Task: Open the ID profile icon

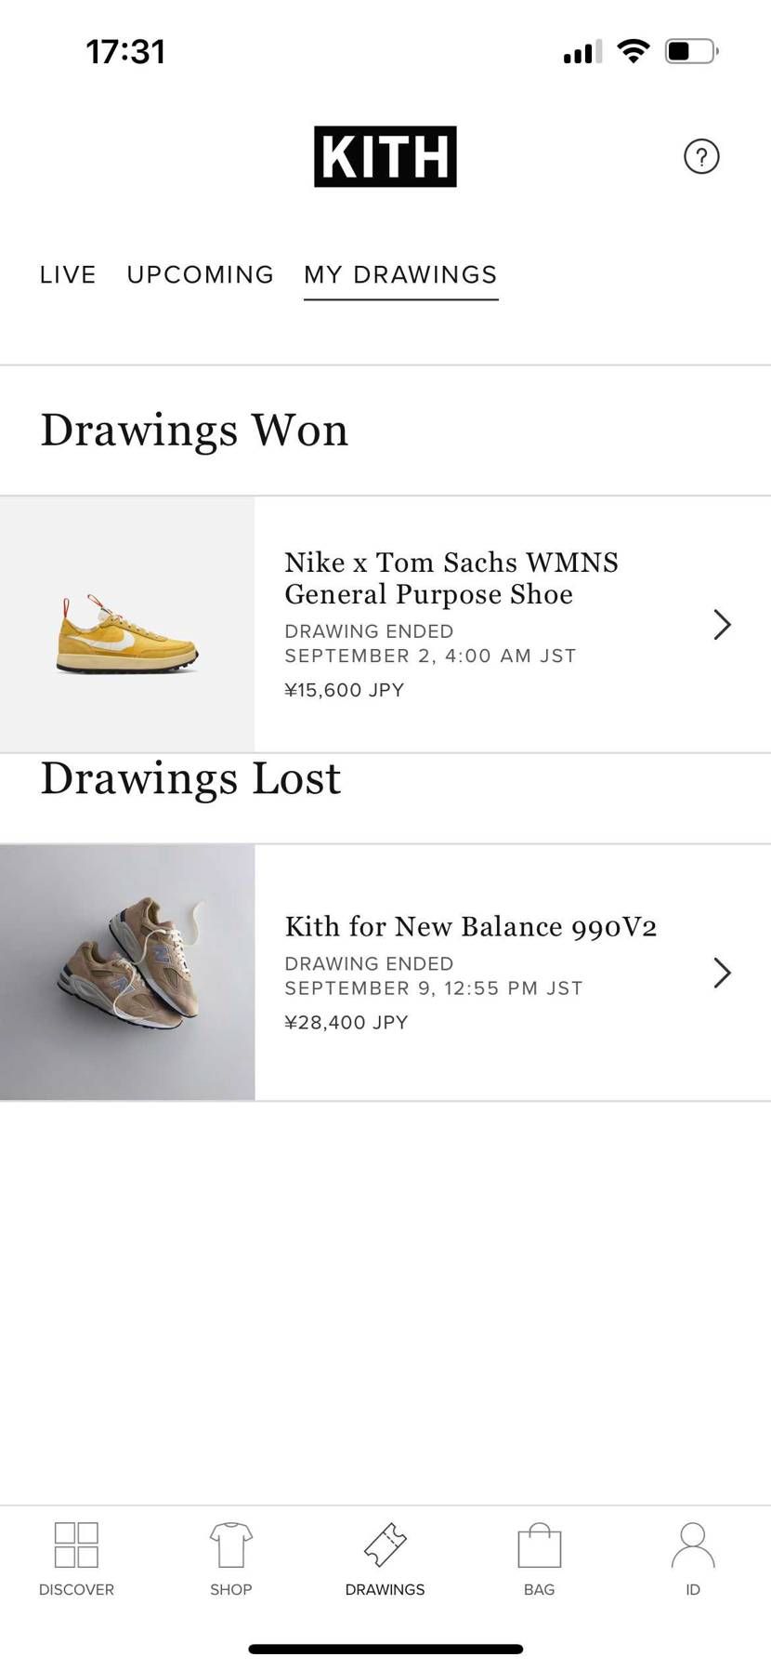Action: click(693, 1545)
